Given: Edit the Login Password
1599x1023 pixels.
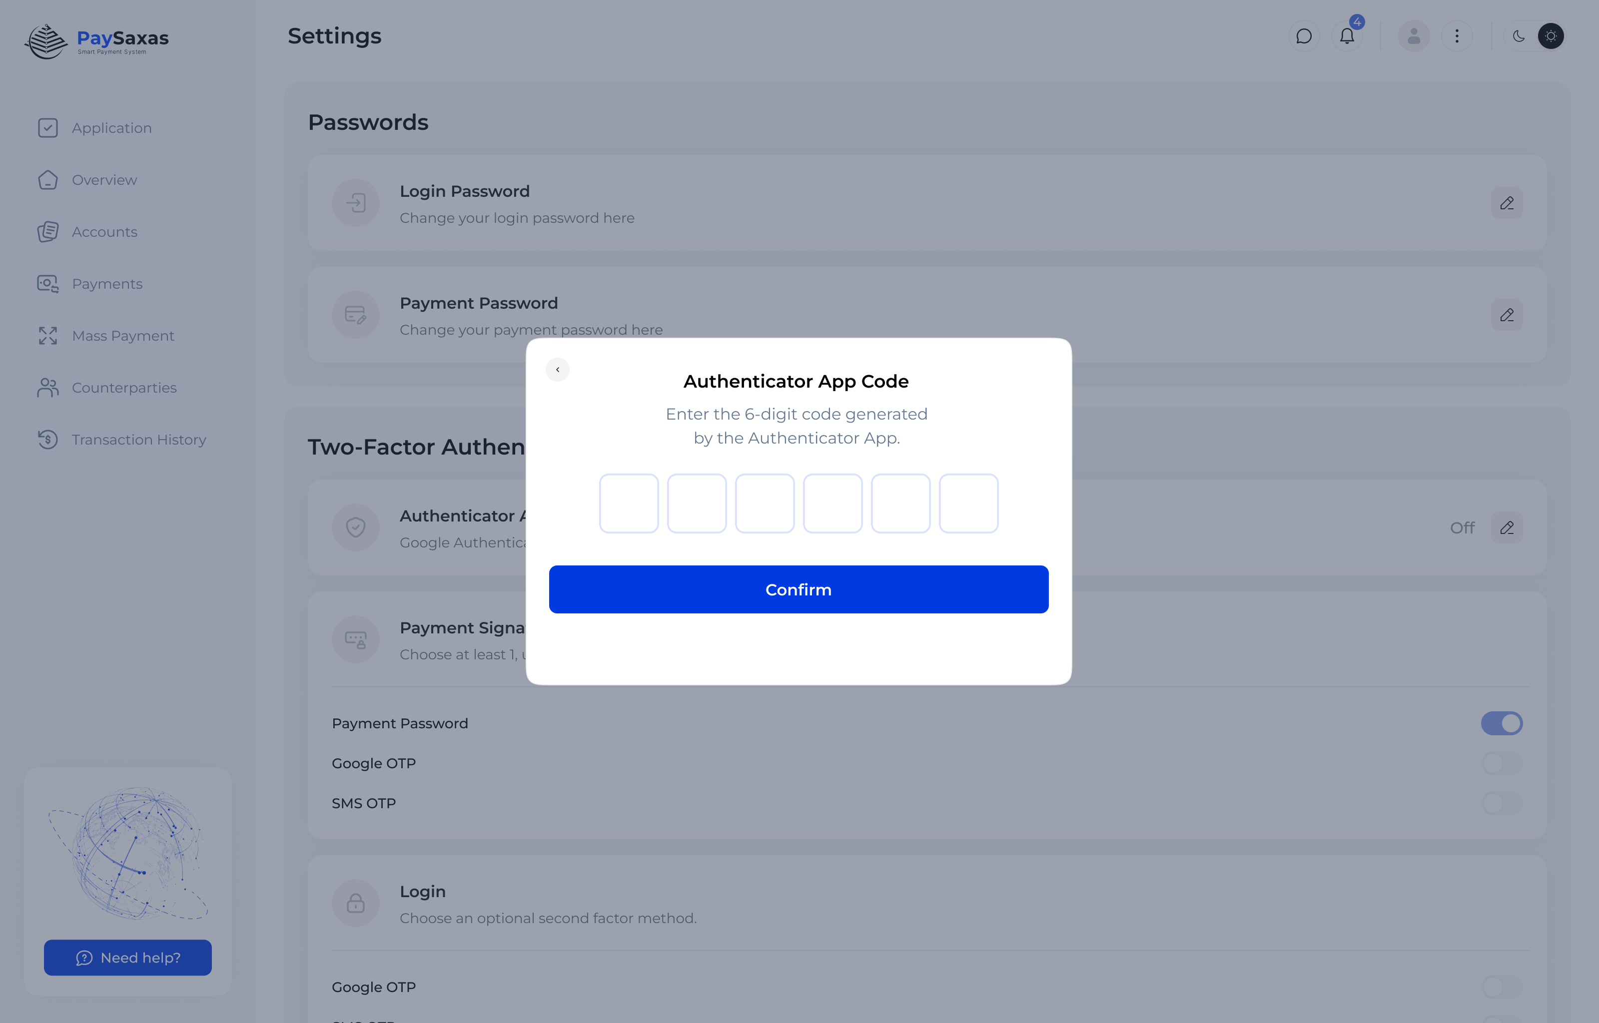Looking at the screenshot, I should 1506,203.
